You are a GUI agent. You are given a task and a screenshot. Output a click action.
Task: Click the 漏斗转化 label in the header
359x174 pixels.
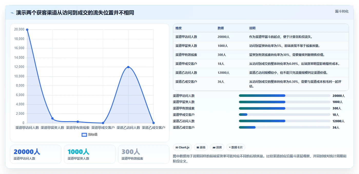point(342,12)
